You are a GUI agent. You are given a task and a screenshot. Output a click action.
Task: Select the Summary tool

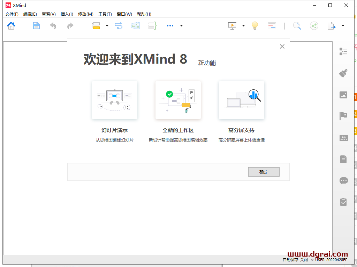(152, 26)
